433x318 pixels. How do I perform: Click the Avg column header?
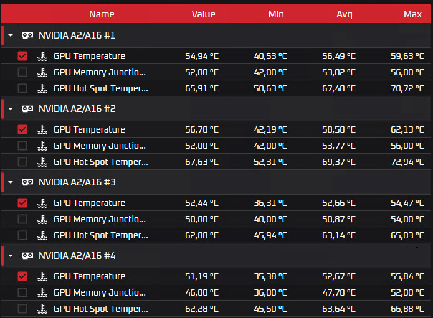click(x=345, y=14)
